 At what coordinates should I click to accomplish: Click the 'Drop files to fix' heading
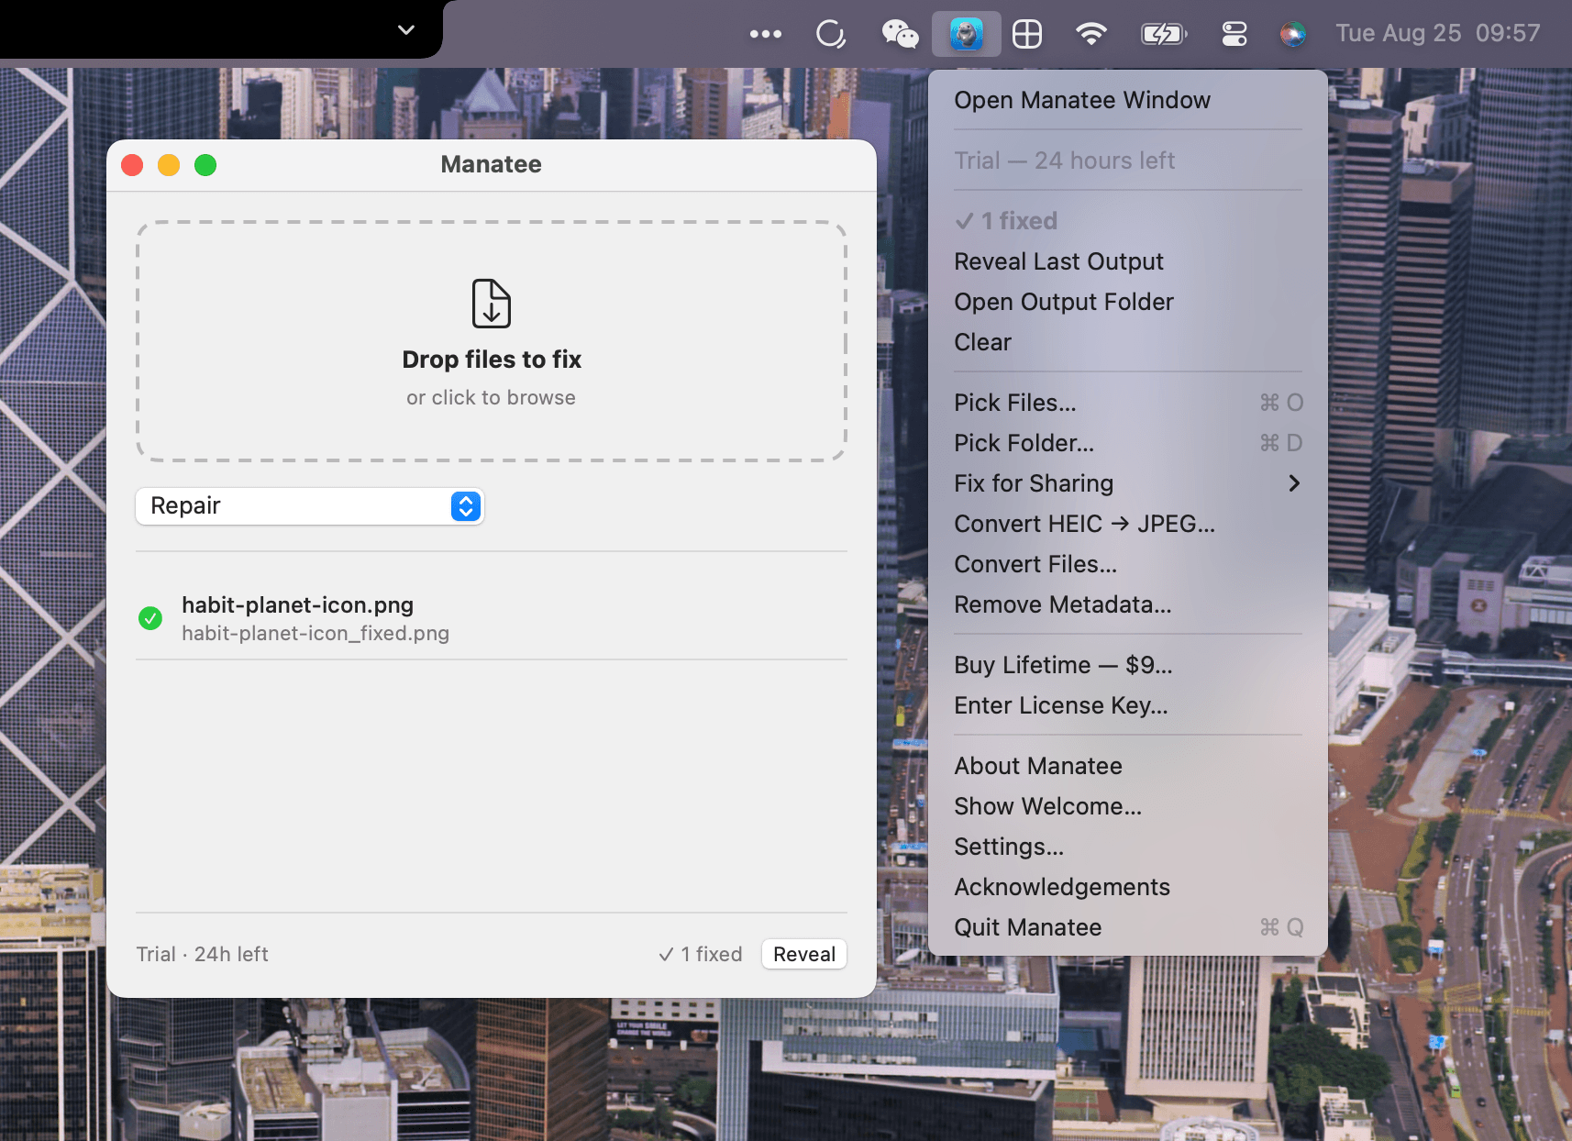(x=492, y=360)
